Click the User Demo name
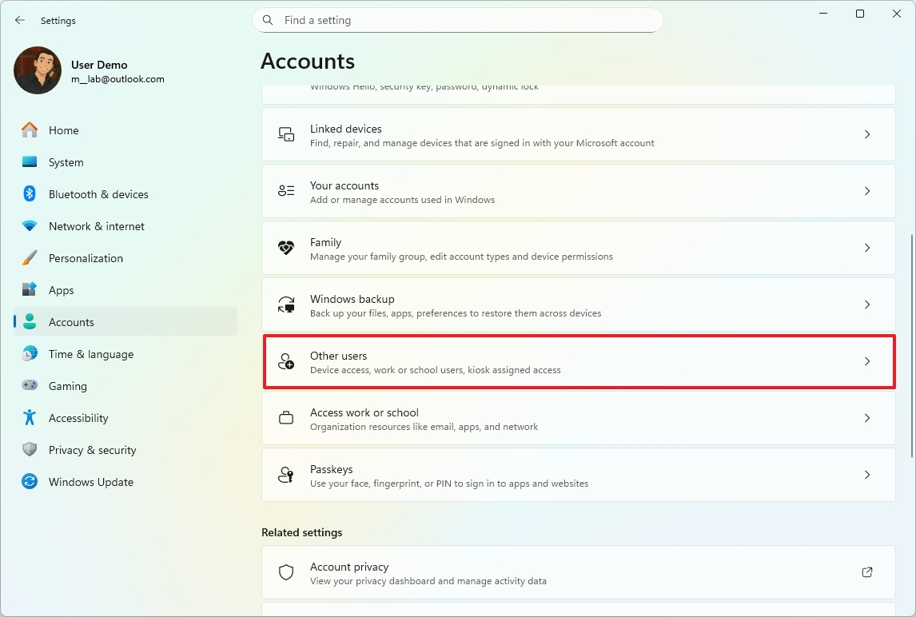Image resolution: width=916 pixels, height=617 pixels. click(99, 65)
